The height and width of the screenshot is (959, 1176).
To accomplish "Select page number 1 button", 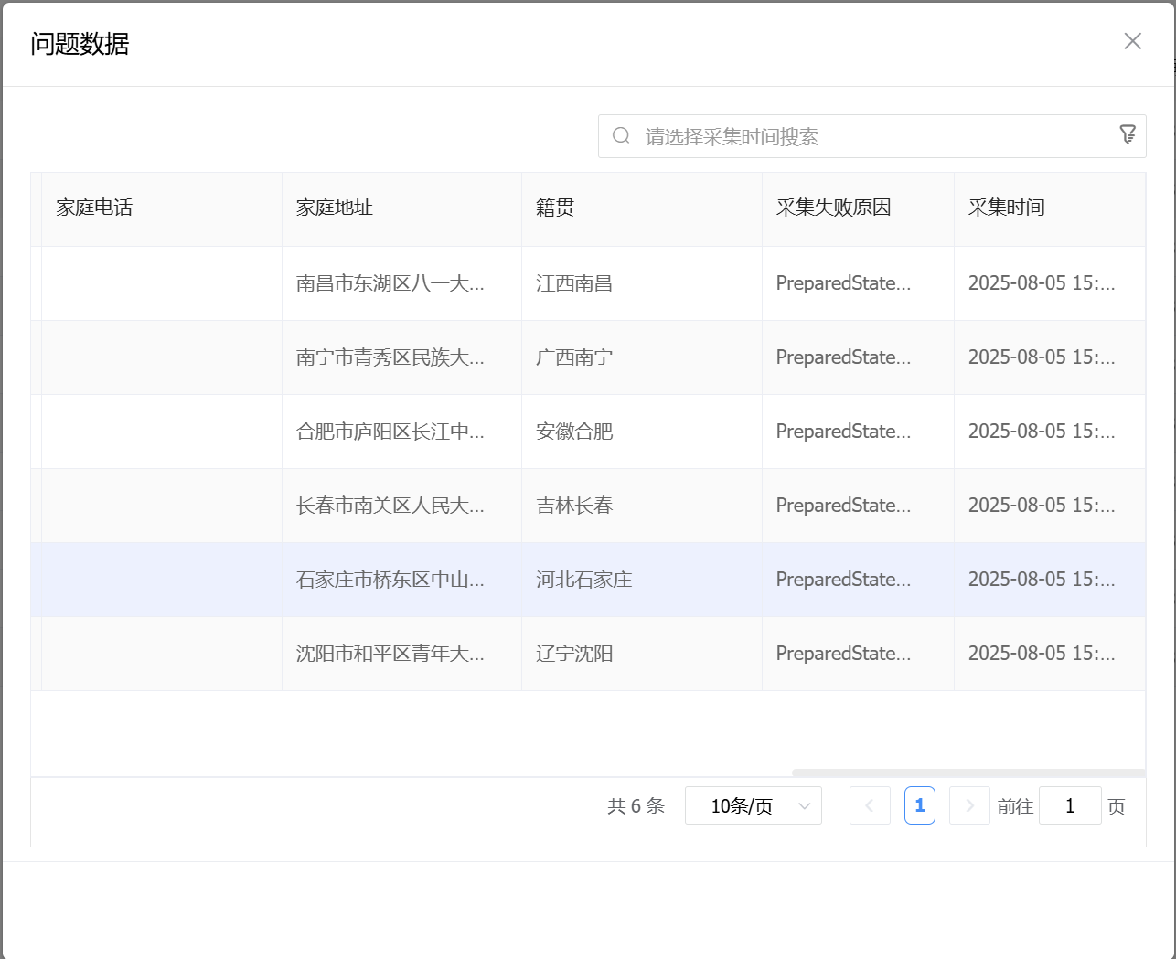I will tap(919, 805).
